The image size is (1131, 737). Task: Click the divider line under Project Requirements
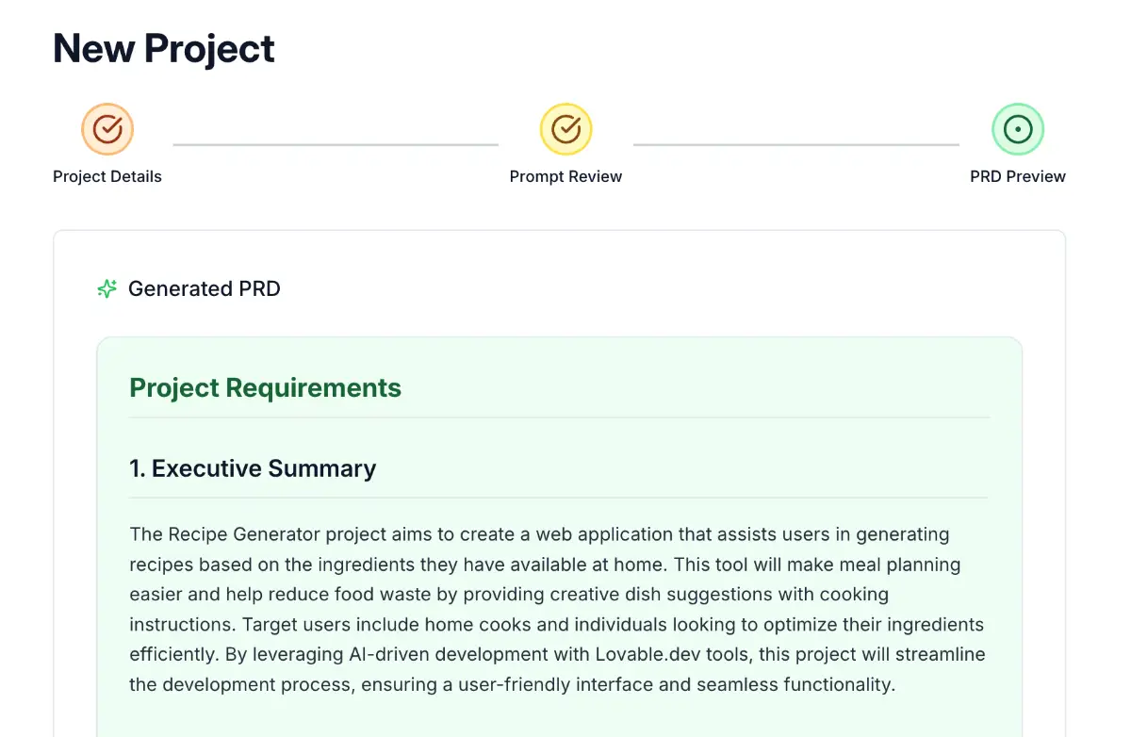coord(560,418)
